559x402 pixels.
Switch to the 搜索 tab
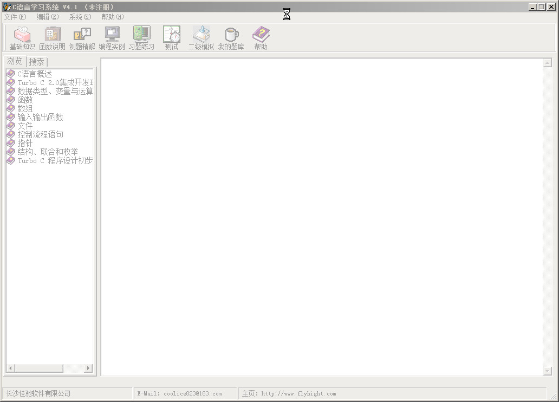pos(37,62)
